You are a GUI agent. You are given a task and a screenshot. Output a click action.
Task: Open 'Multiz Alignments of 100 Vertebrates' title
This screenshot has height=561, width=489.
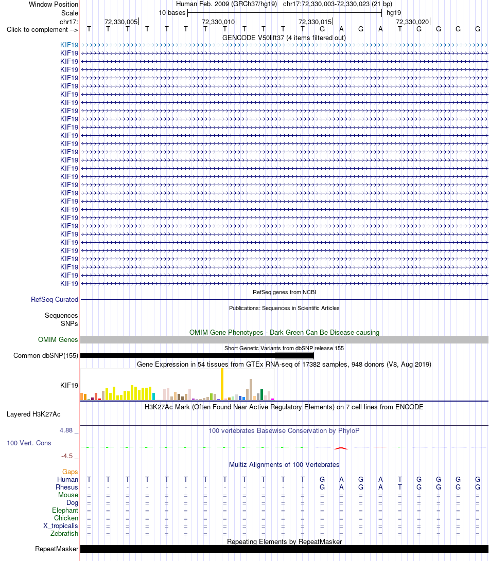click(284, 465)
